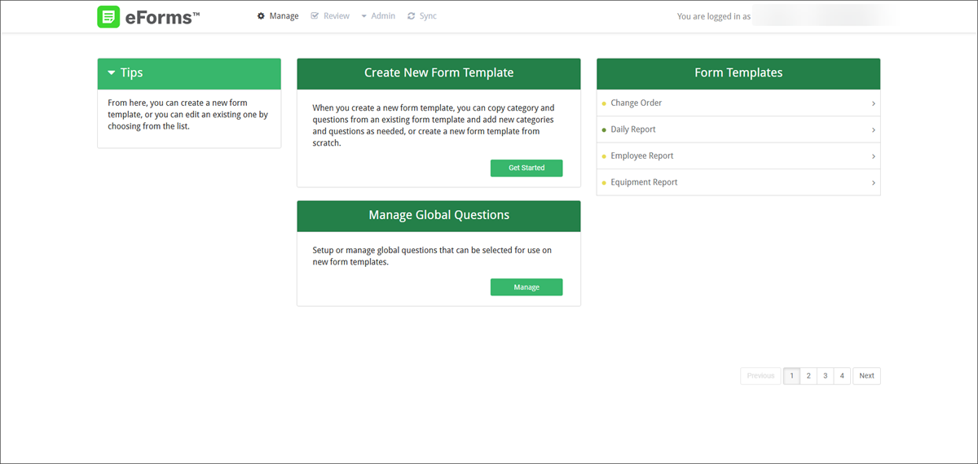Click the Tips panel title
Screen dimensions: 978x464
point(131,73)
